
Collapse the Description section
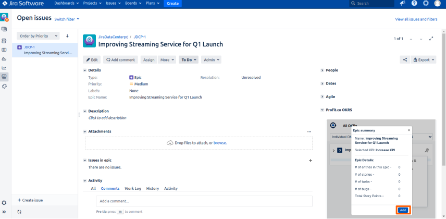(x=84, y=112)
